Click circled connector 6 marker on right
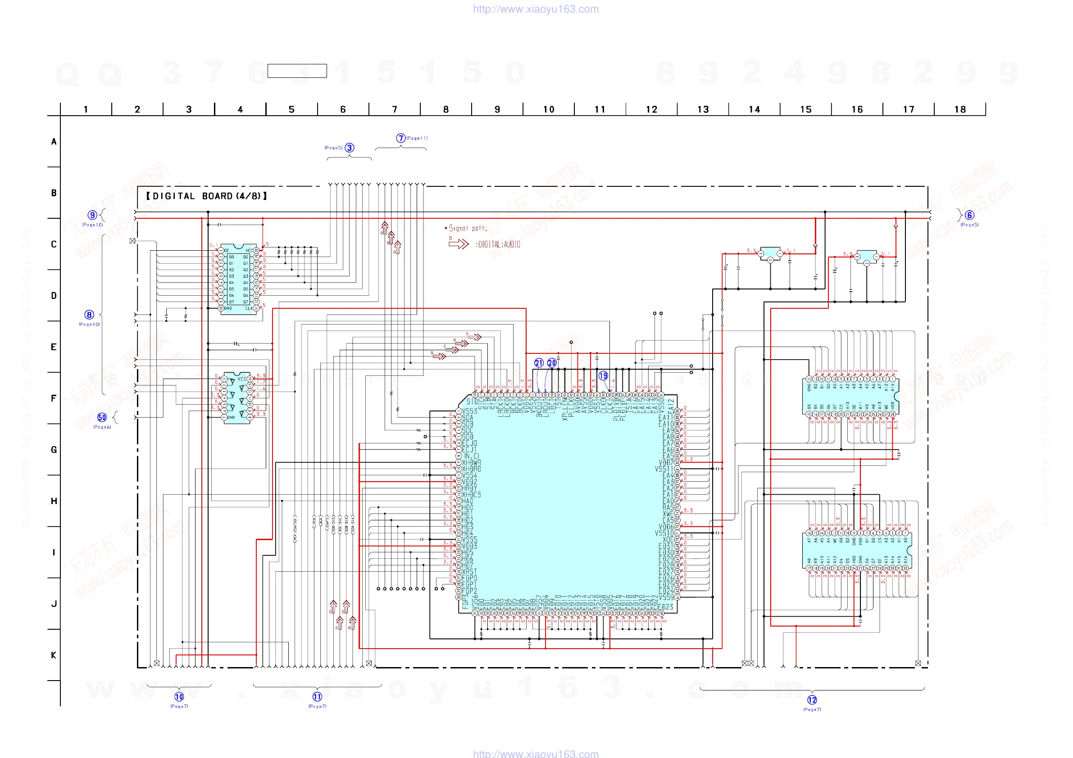 (x=970, y=215)
